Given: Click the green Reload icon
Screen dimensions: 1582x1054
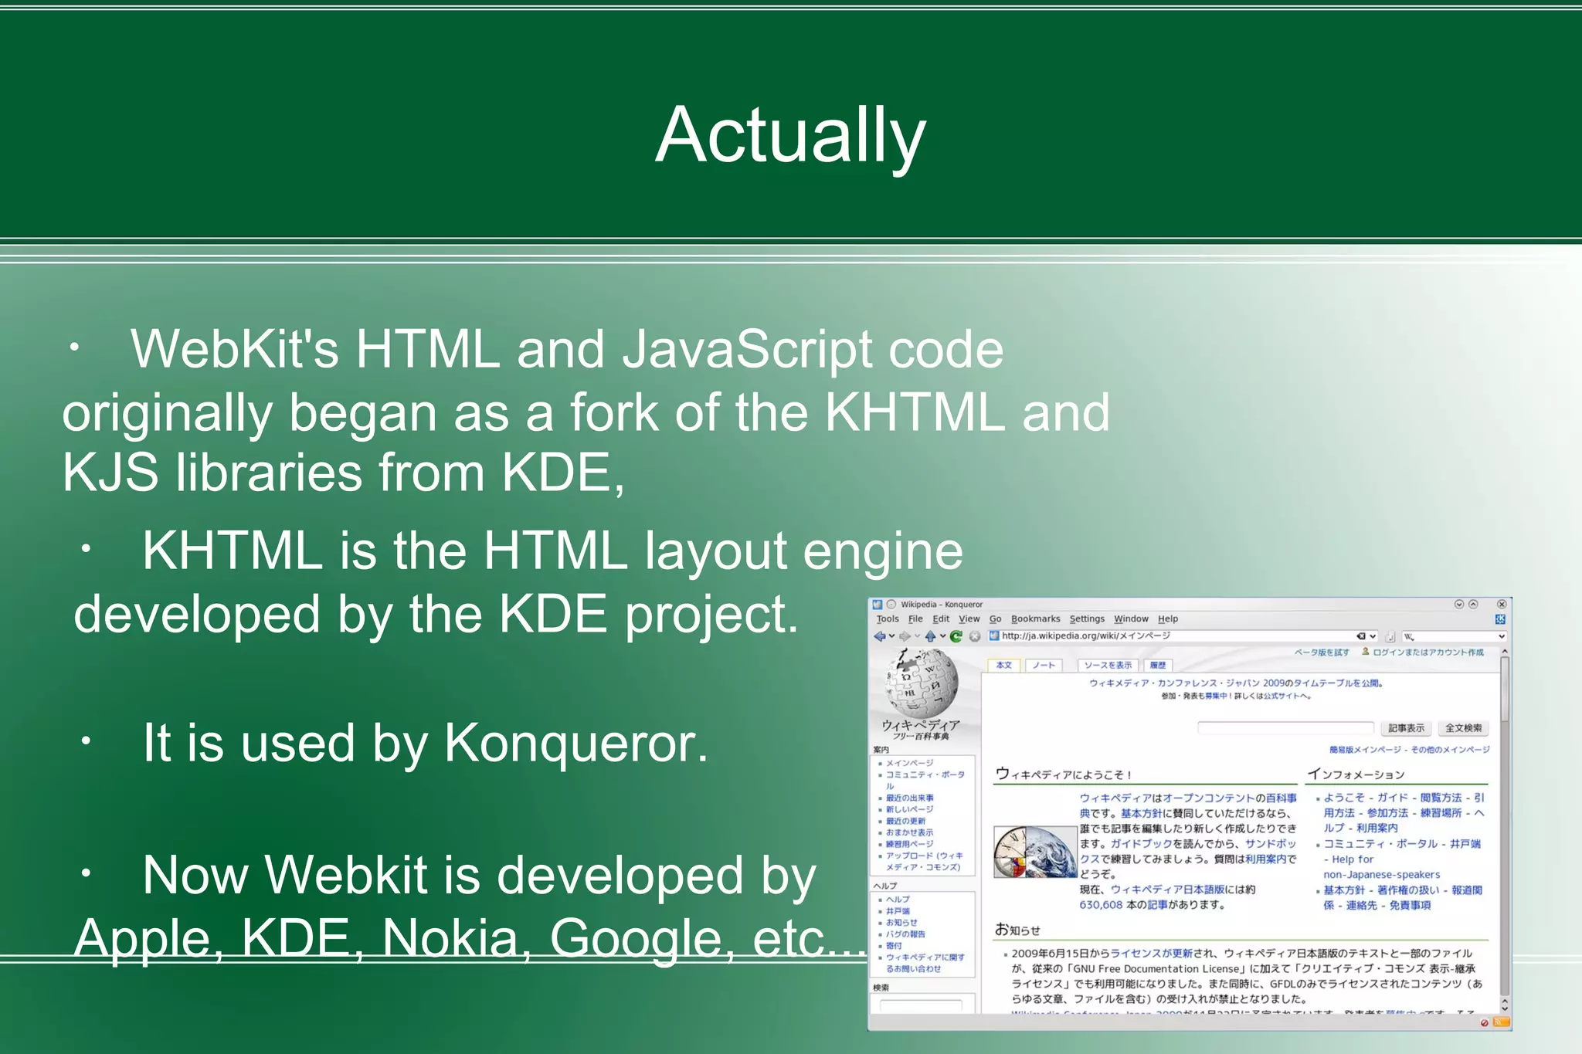Looking at the screenshot, I should [956, 636].
